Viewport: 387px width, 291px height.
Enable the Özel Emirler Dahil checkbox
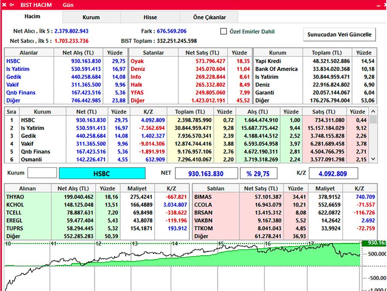(x=223, y=31)
